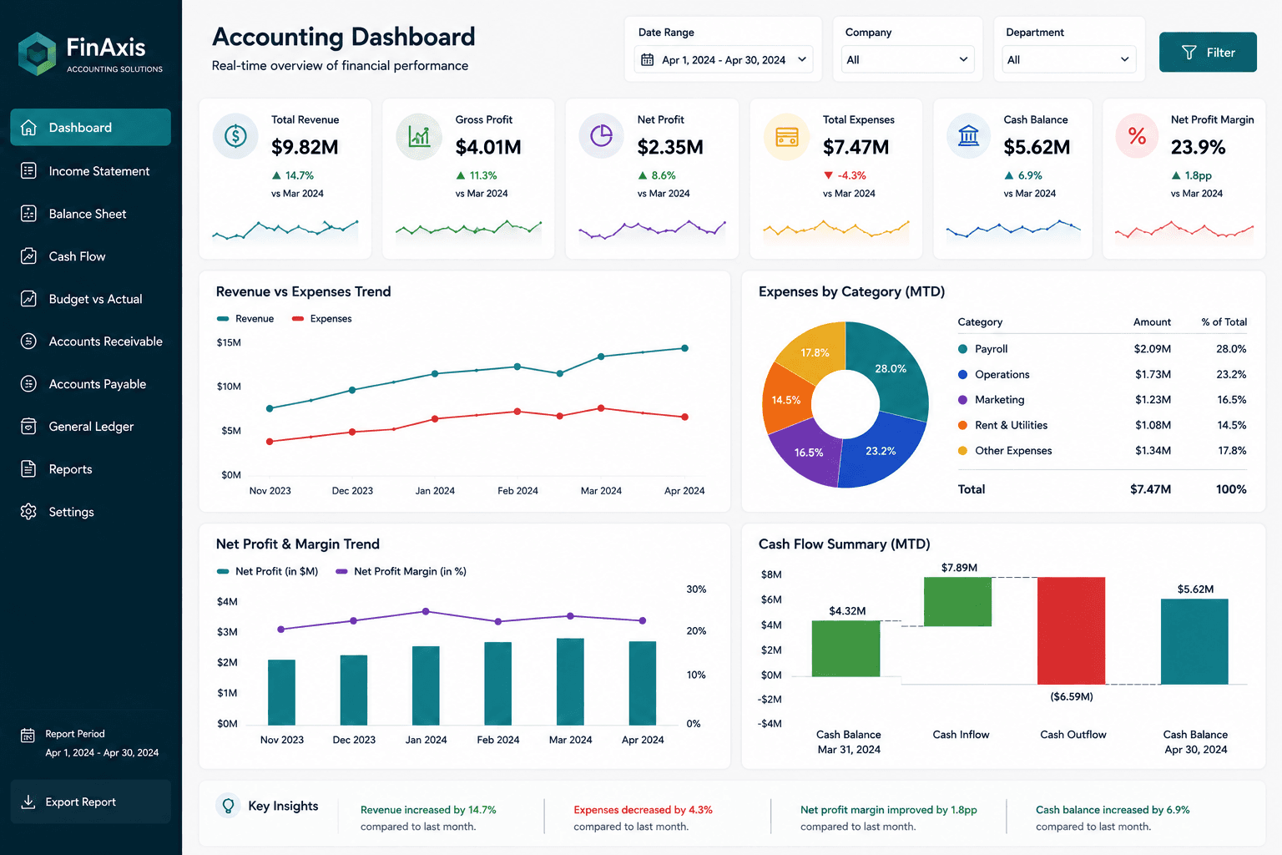
Task: Click the Rent & Utilities category row
Action: pyautogui.click(x=1102, y=425)
